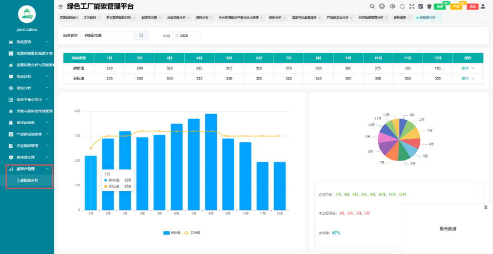Image resolution: width=493 pixels, height=254 pixels.
Task: Click the search button beside station name
Action: tap(141, 35)
